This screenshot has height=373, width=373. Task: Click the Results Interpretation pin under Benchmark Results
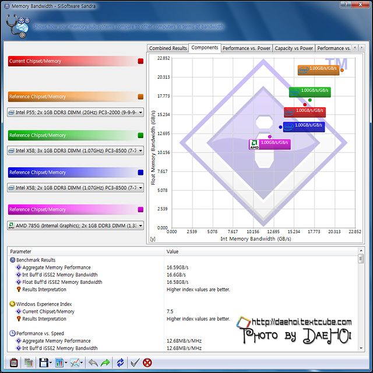19,289
